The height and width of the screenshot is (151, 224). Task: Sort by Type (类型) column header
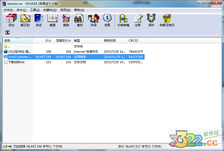click(x=87, y=40)
